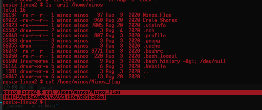Click file size 3771 on the .bashrc row
262x110 pixels.
(x=97, y=51)
